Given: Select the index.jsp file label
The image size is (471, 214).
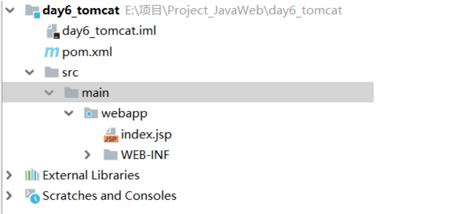Looking at the screenshot, I should pyautogui.click(x=147, y=134).
